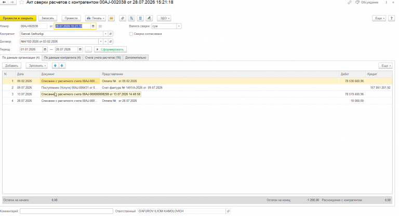
Task: Go forward with the right arrow
Action: [12, 2]
